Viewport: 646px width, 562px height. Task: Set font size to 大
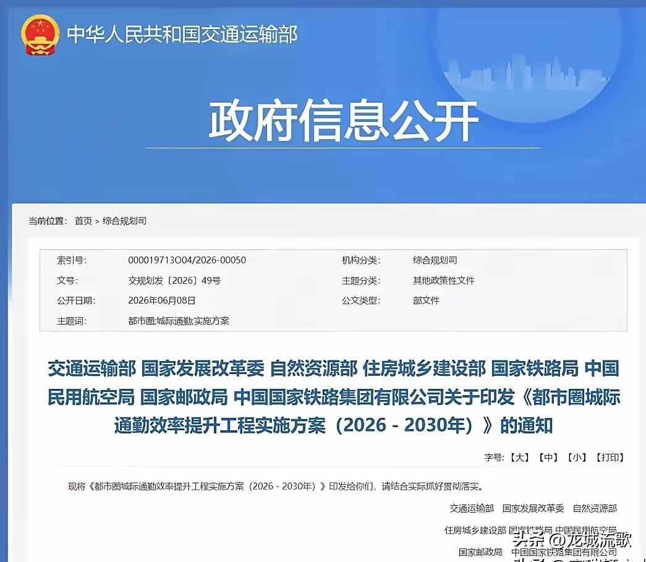tap(519, 458)
